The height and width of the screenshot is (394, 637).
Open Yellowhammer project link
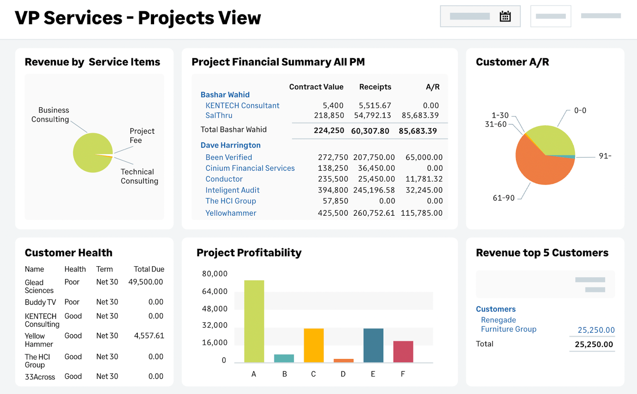click(231, 213)
